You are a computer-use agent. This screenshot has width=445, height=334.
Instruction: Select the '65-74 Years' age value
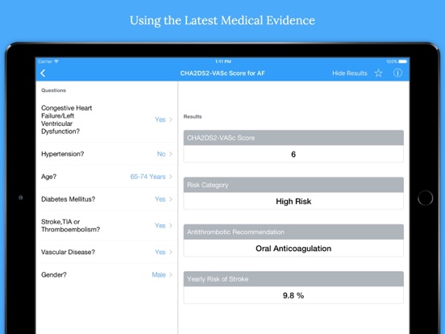pyautogui.click(x=148, y=177)
